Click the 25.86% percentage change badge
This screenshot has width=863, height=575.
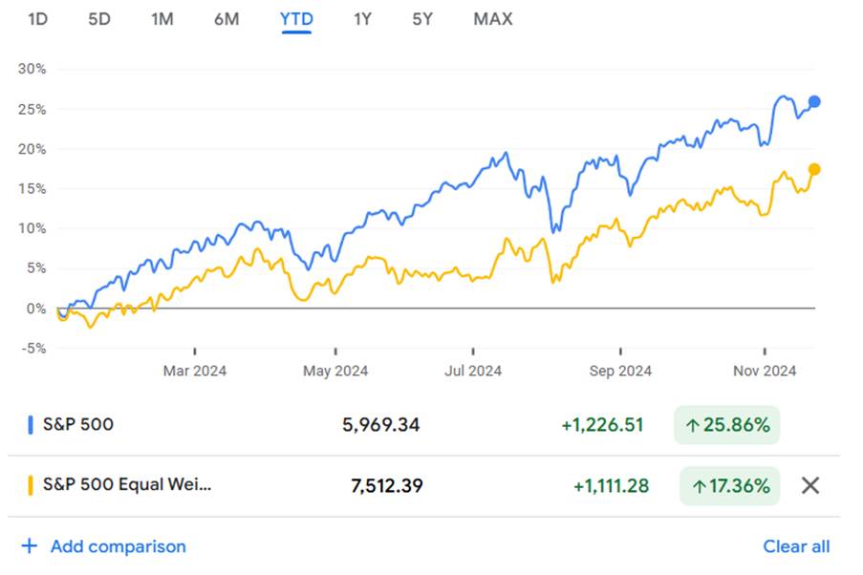[727, 425]
